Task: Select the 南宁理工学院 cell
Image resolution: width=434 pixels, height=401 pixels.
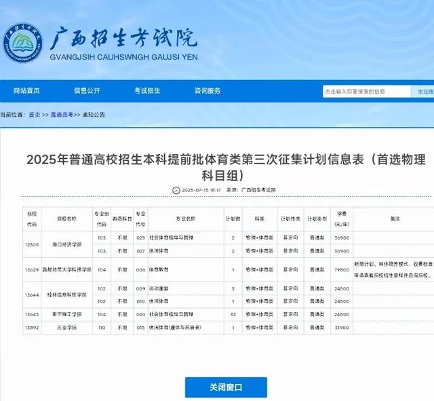Action: coord(66,314)
